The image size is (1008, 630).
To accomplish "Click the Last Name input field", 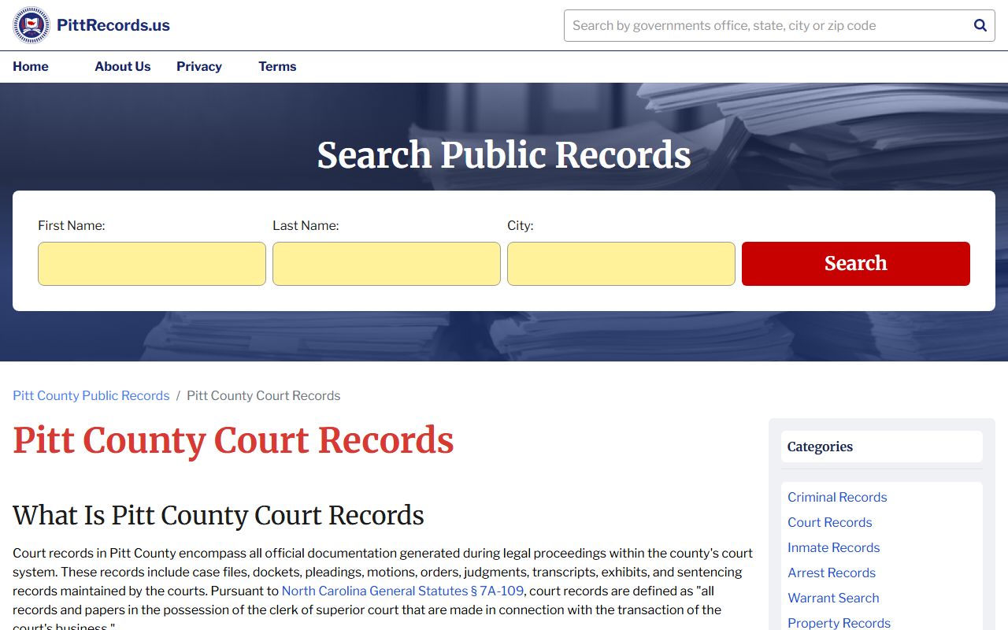I will click(x=387, y=264).
